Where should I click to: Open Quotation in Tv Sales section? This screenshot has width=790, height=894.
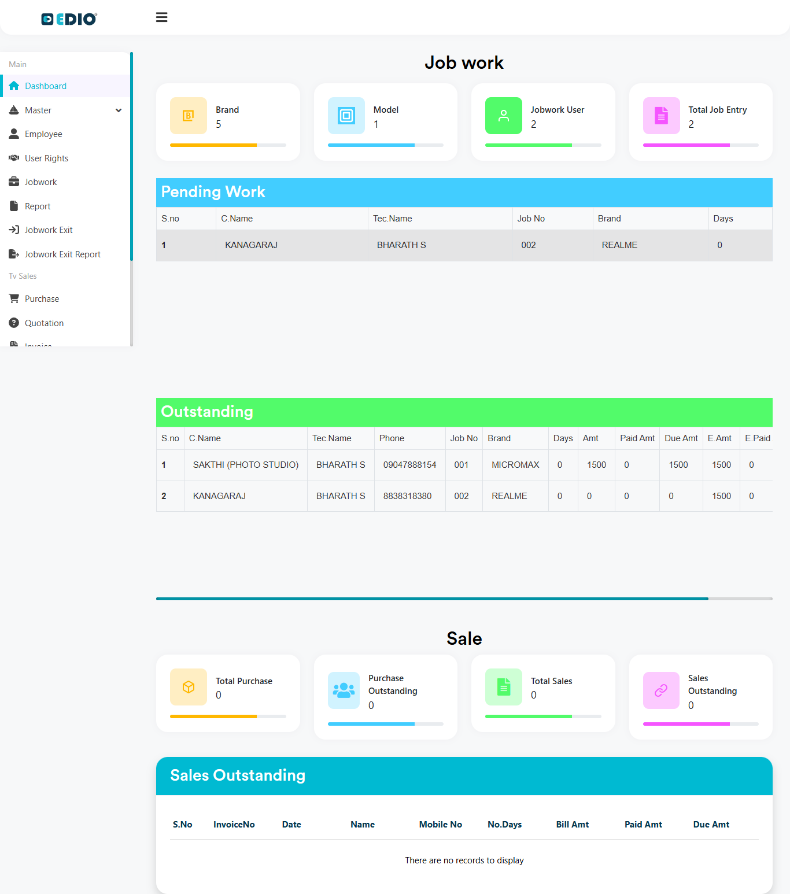[44, 323]
